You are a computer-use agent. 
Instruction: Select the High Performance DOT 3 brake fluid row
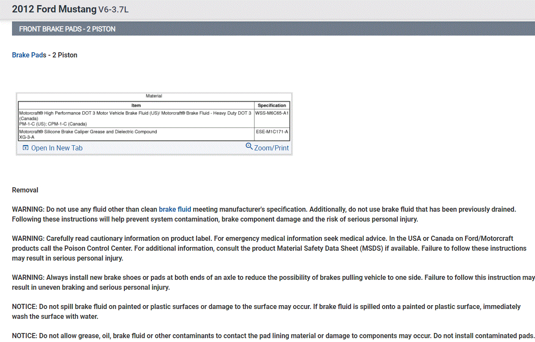(154, 118)
